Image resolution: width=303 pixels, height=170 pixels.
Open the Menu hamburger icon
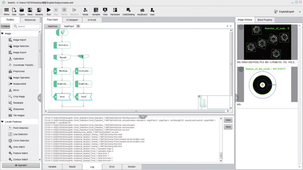[x=6, y=11]
